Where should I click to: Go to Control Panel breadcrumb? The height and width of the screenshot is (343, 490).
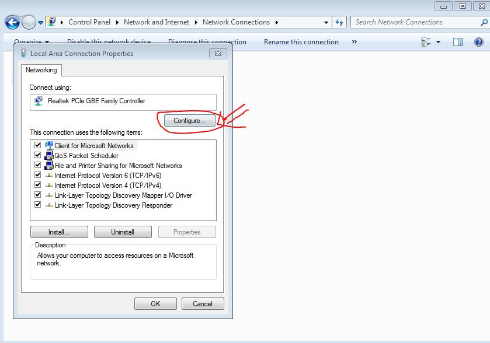89,22
